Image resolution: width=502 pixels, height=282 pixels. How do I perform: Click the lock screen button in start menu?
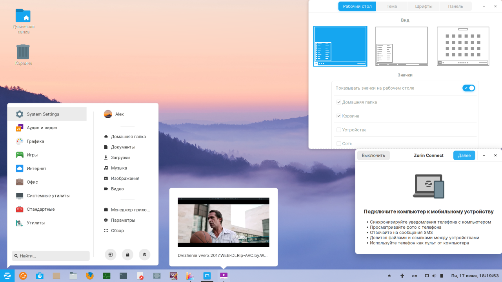(x=127, y=255)
